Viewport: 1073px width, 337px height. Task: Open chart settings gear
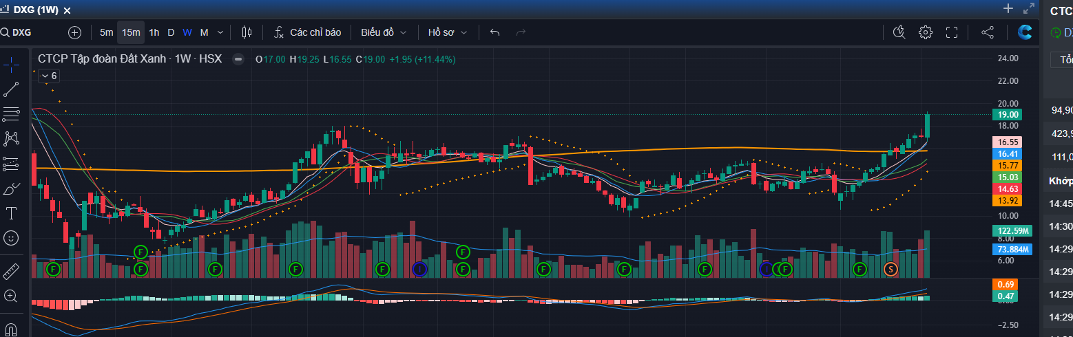(x=925, y=32)
